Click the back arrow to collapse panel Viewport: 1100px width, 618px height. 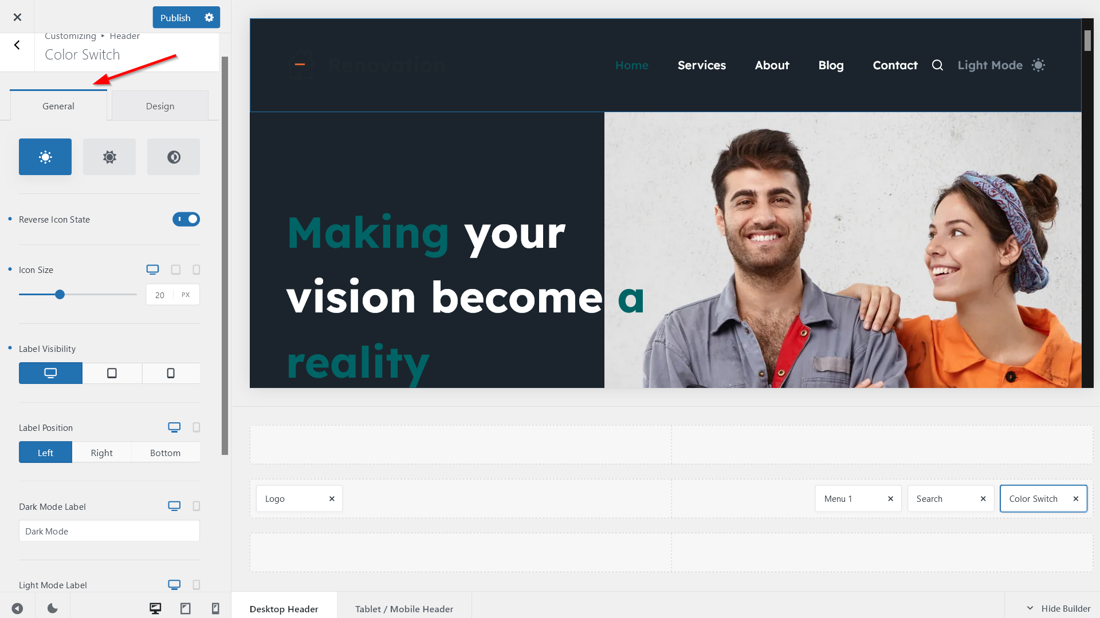17,45
